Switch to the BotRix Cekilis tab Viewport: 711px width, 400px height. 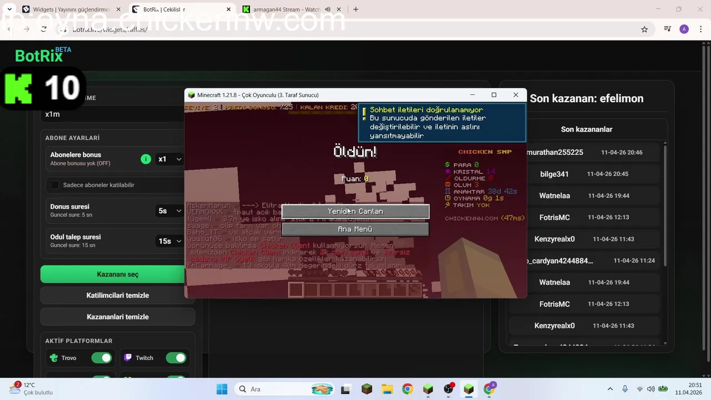click(182, 9)
